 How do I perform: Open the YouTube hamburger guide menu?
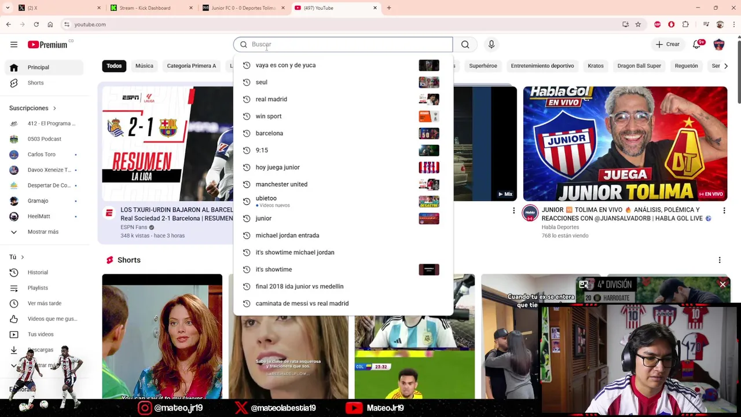[14, 45]
